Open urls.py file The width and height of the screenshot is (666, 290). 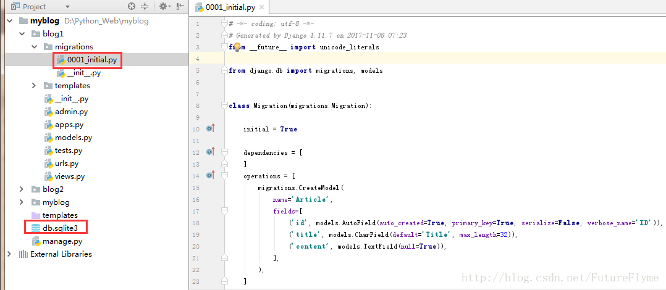point(67,164)
